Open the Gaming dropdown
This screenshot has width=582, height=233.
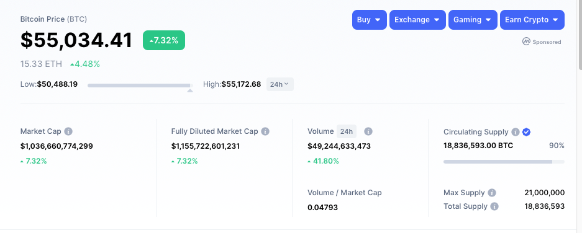[x=473, y=20]
